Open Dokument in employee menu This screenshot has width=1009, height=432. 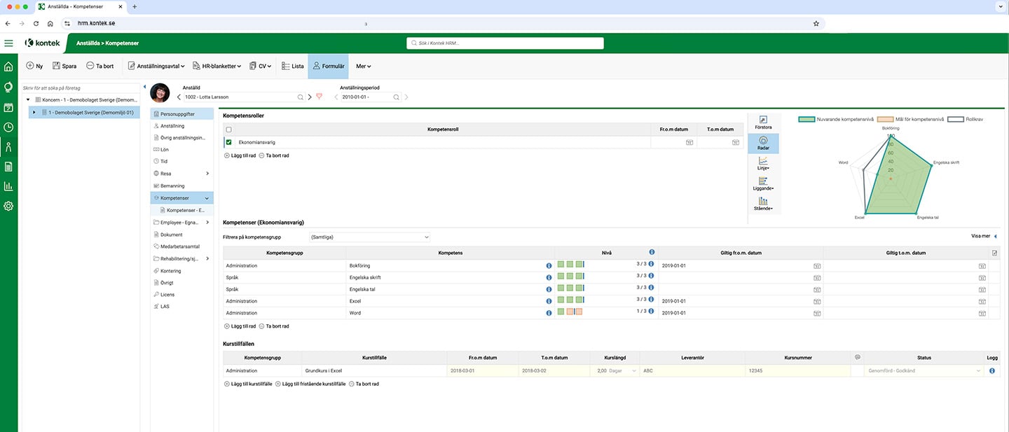click(182, 235)
